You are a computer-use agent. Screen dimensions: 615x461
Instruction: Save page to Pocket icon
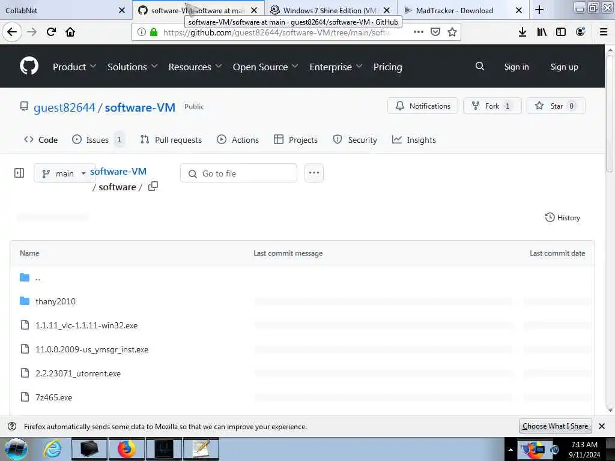coord(435,32)
